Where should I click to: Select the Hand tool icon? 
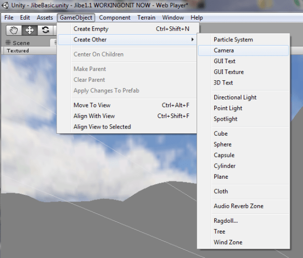(x=14, y=30)
